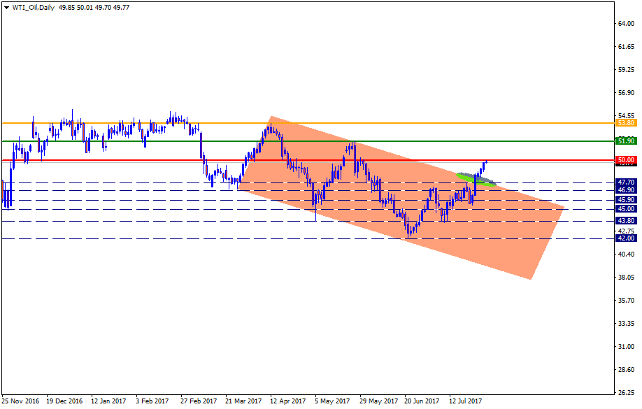Click the WTI_Oil,Daily chart title text
This screenshot has height=409, width=642.
pyautogui.click(x=33, y=7)
